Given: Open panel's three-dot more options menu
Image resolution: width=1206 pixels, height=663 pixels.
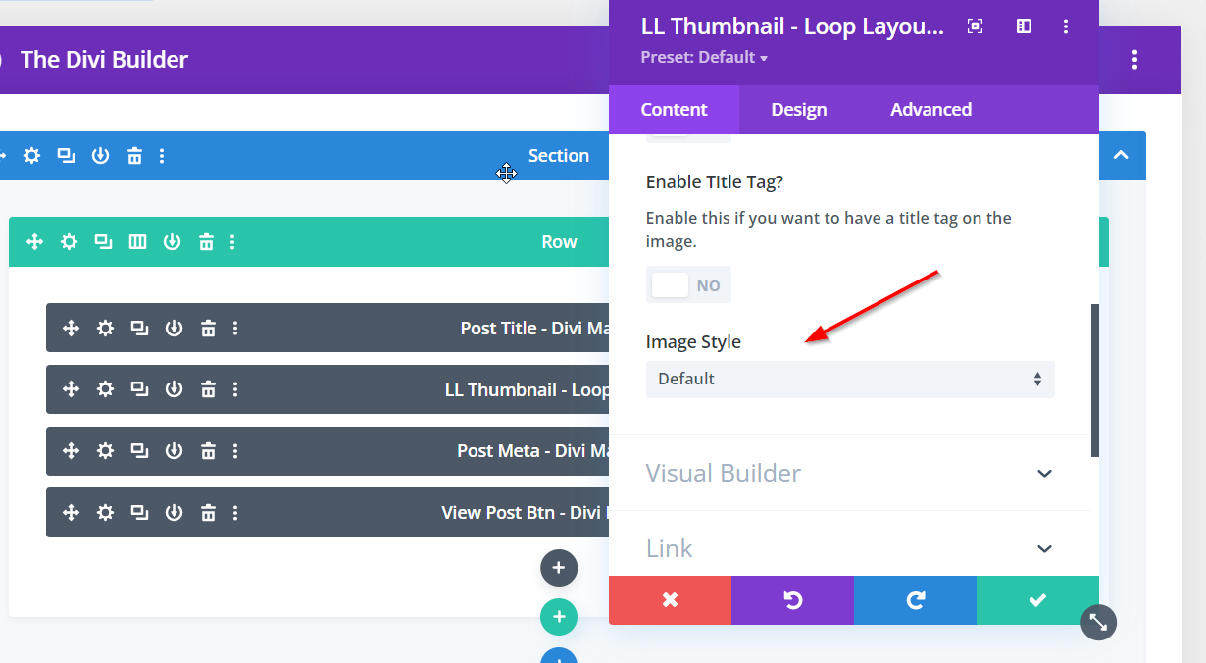Looking at the screenshot, I should point(1066,26).
